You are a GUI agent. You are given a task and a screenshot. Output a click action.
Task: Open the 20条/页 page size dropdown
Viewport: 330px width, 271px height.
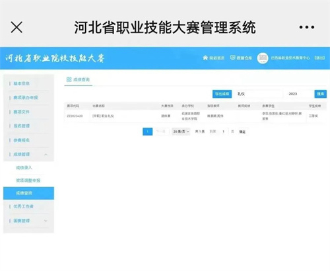click(181, 132)
